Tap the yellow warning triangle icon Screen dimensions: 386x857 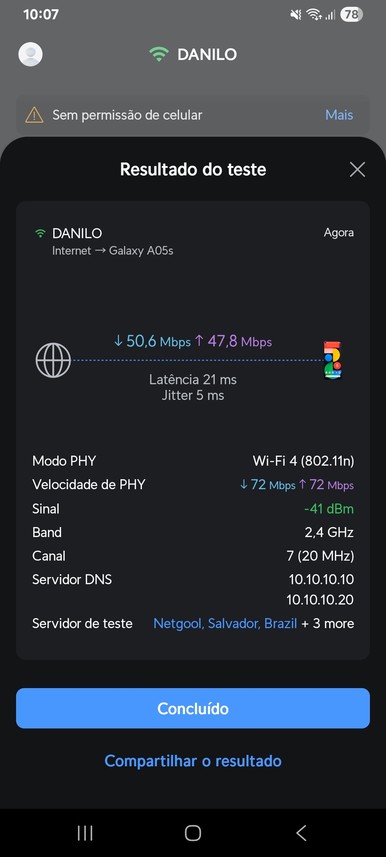(x=34, y=115)
